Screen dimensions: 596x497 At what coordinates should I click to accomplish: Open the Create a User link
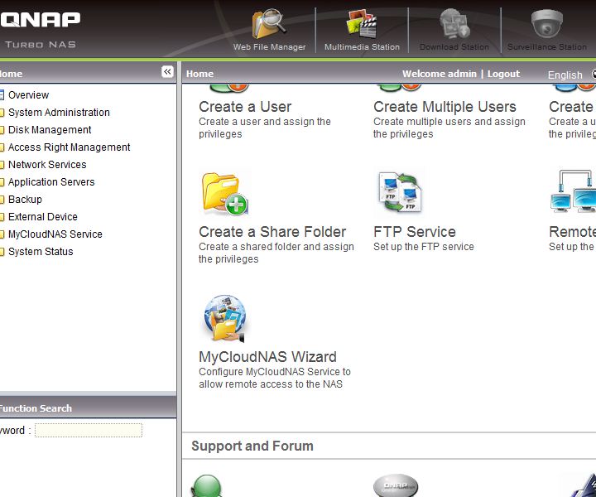245,107
